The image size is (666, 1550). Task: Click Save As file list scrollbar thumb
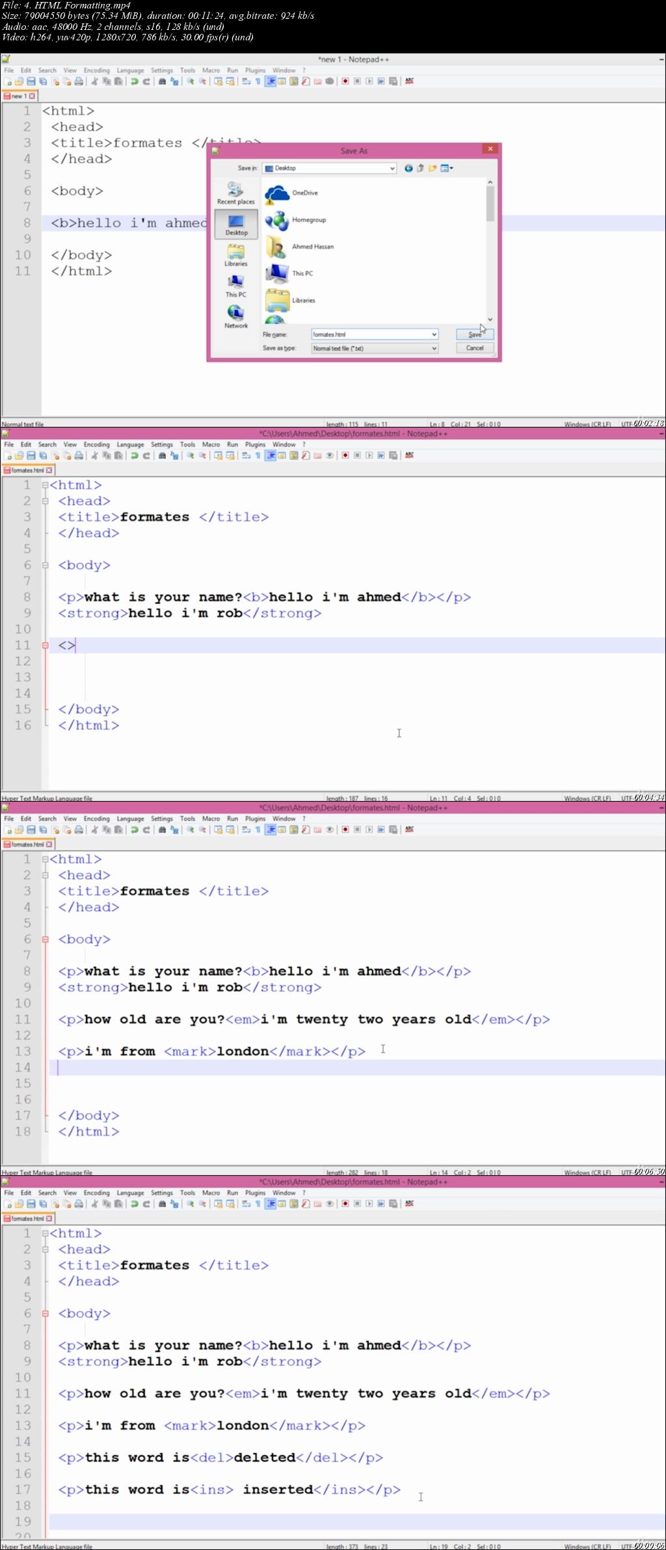point(490,204)
